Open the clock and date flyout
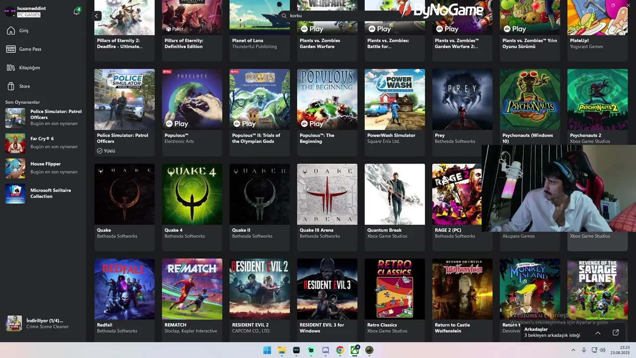Image resolution: width=636 pixels, height=358 pixels. click(x=620, y=350)
